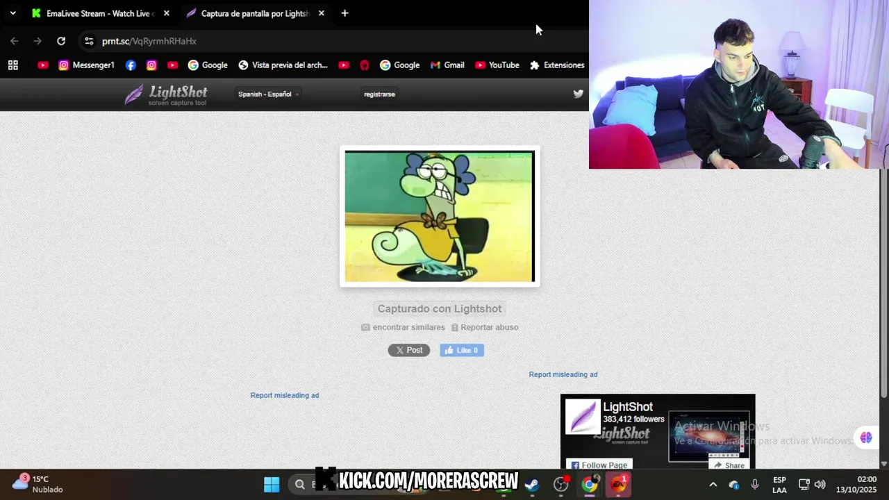This screenshot has width=889, height=500.
Task: Reload the prnt.sc page
Action: click(x=61, y=41)
